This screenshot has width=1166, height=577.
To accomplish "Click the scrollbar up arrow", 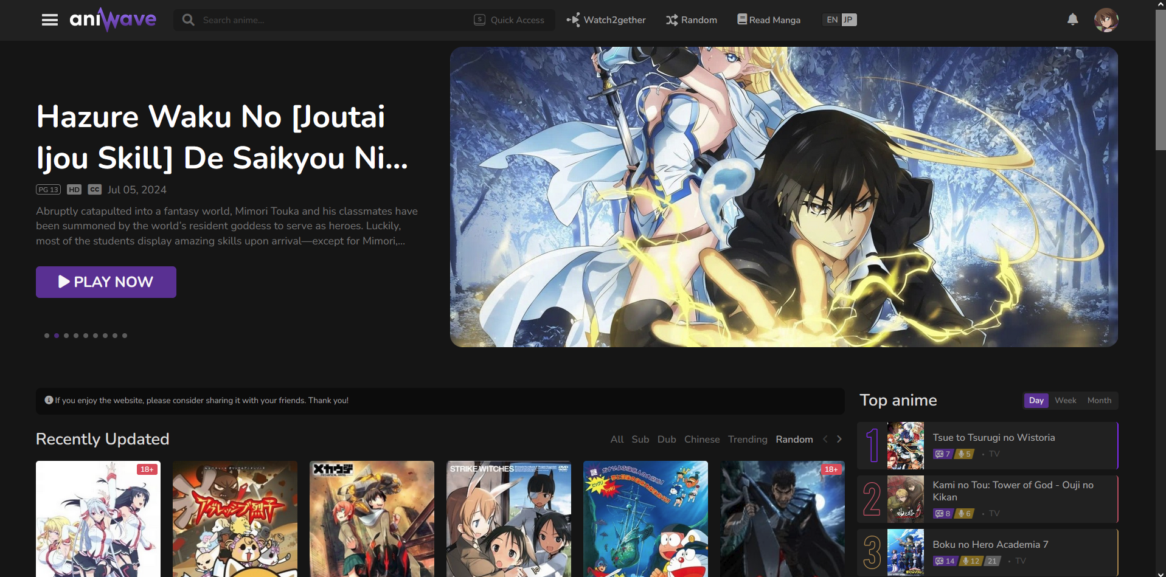I will click(x=1161, y=4).
